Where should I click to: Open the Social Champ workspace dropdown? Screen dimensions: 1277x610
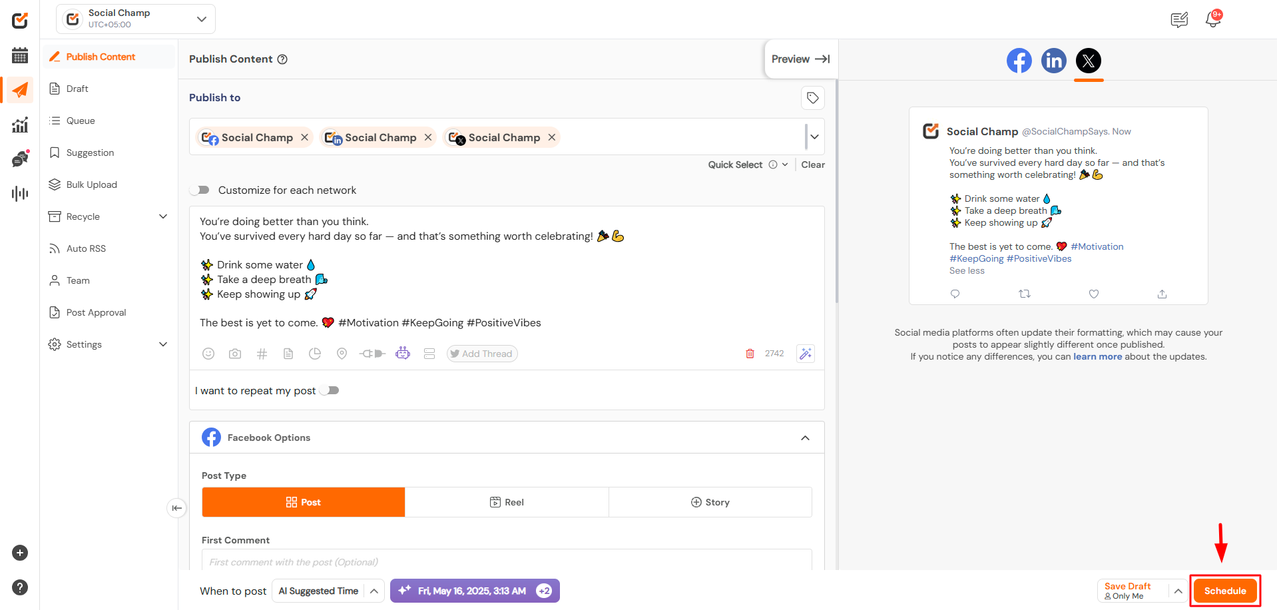(136, 19)
